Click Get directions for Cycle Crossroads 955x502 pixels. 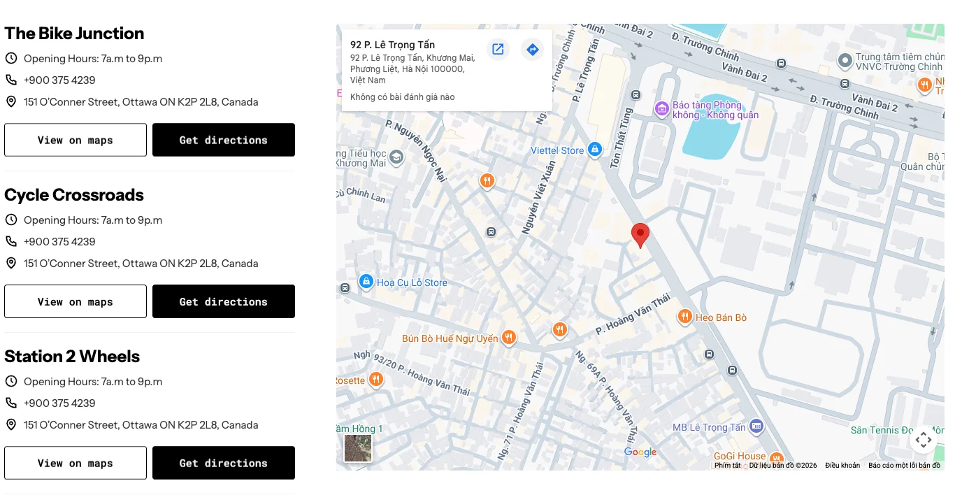coord(223,301)
